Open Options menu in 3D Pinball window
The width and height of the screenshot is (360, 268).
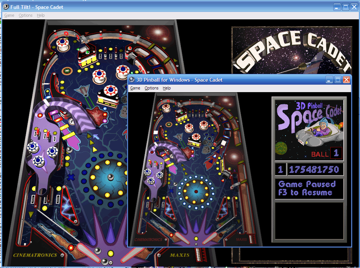151,88
